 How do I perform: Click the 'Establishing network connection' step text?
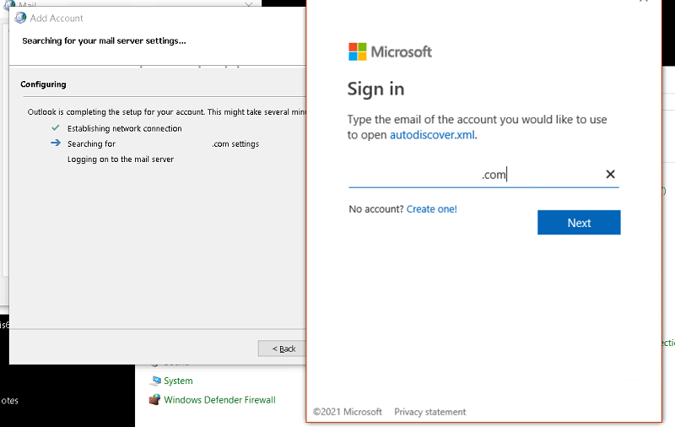124,129
